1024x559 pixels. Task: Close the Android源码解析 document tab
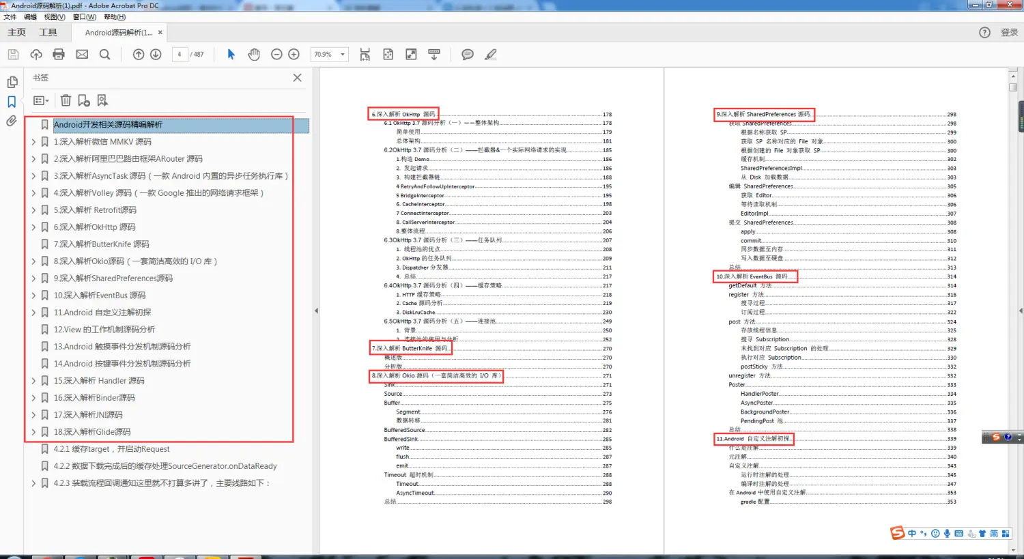[160, 32]
